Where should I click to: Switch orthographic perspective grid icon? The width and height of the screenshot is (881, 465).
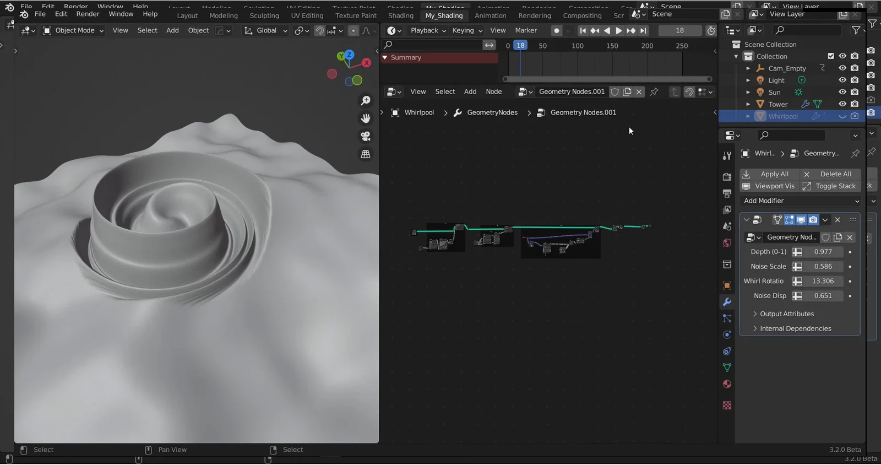[x=366, y=154]
